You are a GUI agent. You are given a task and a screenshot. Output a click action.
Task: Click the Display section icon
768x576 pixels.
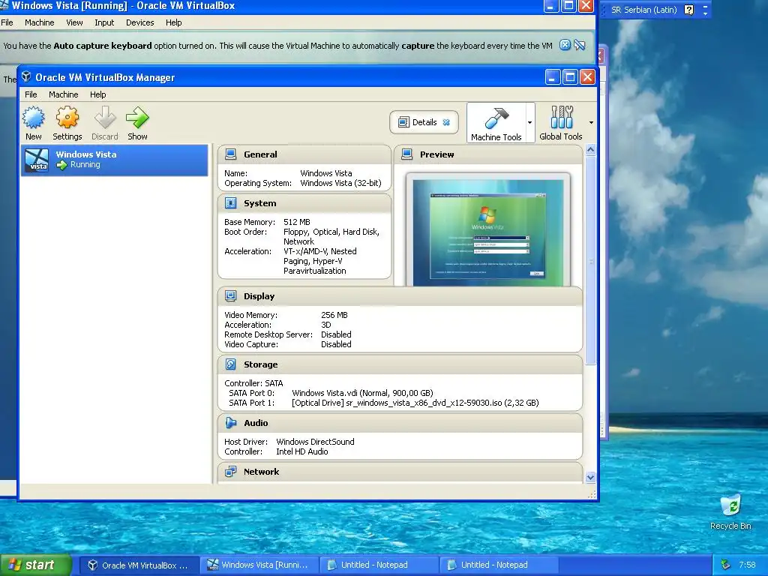coord(230,295)
